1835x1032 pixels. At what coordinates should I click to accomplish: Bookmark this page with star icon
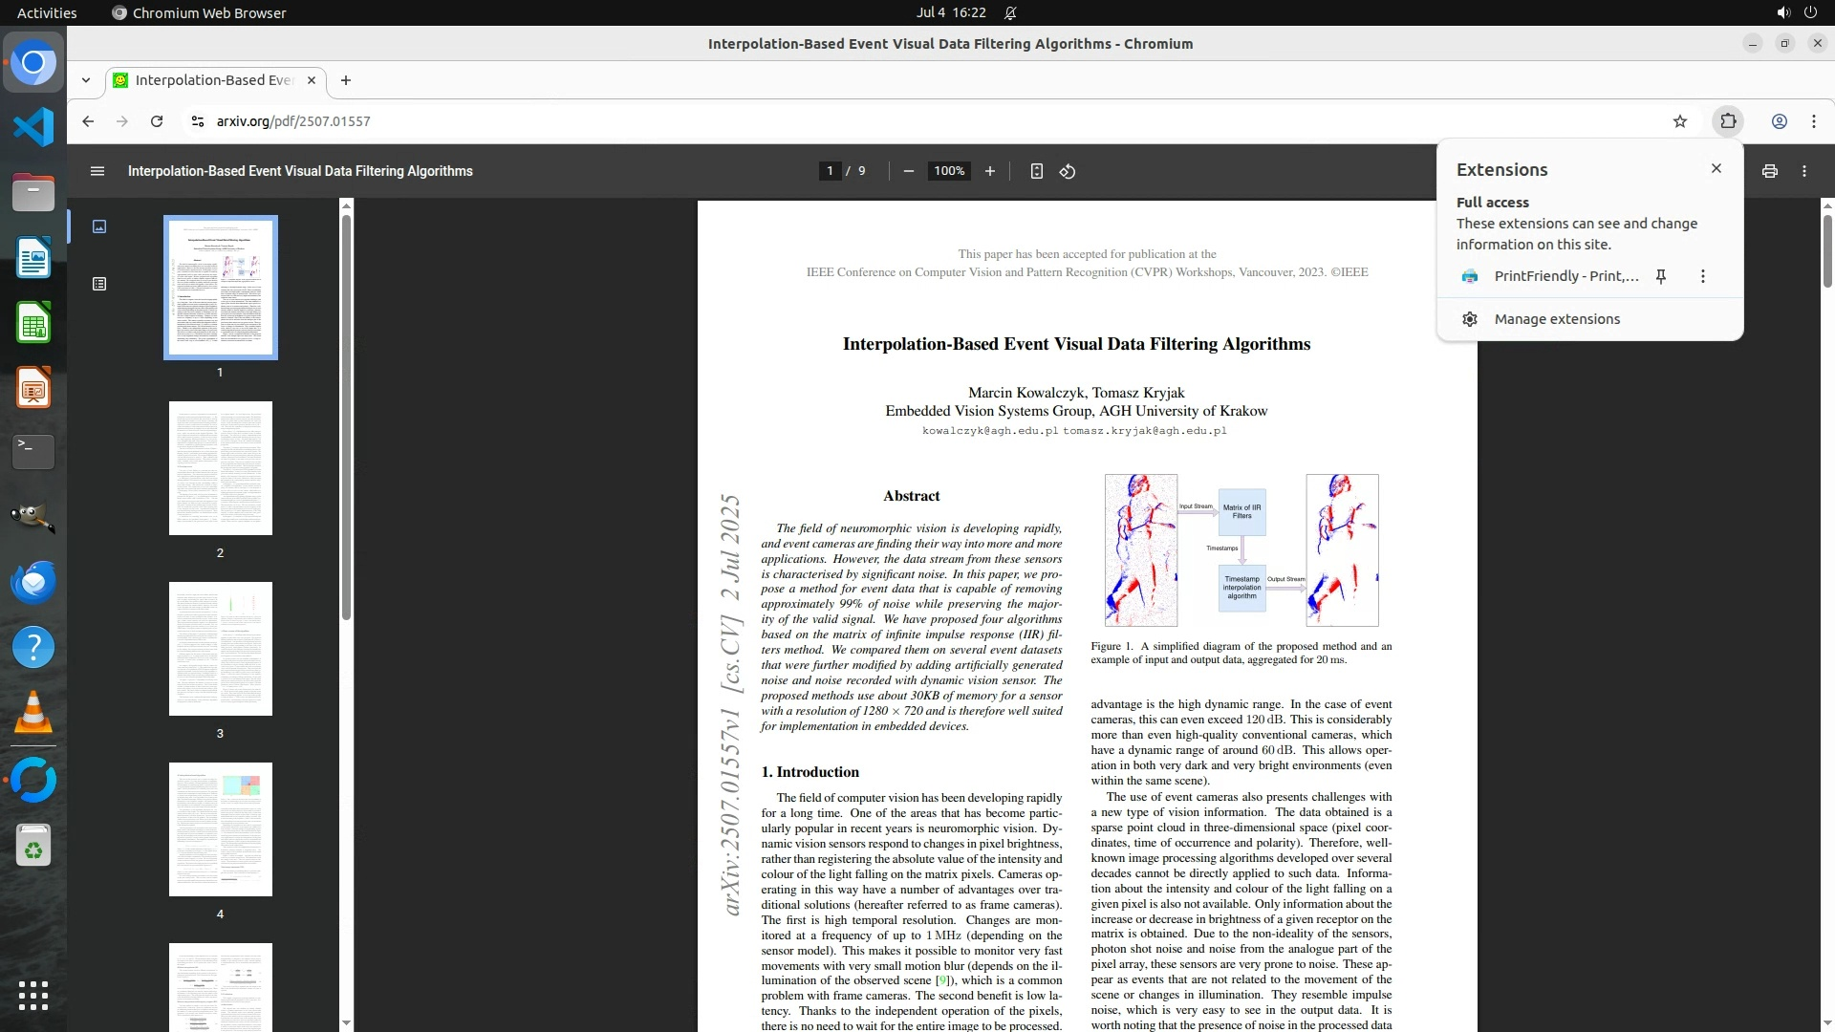1680,121
